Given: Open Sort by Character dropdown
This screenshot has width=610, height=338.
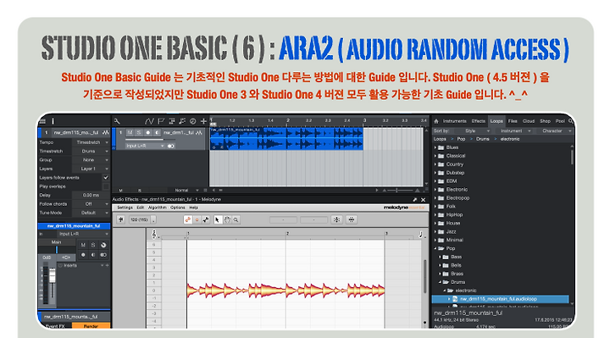Looking at the screenshot, I should click(554, 131).
